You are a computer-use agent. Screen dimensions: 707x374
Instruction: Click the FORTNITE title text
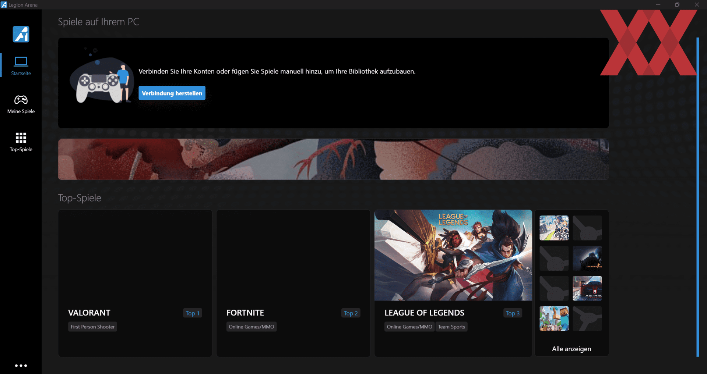click(245, 313)
